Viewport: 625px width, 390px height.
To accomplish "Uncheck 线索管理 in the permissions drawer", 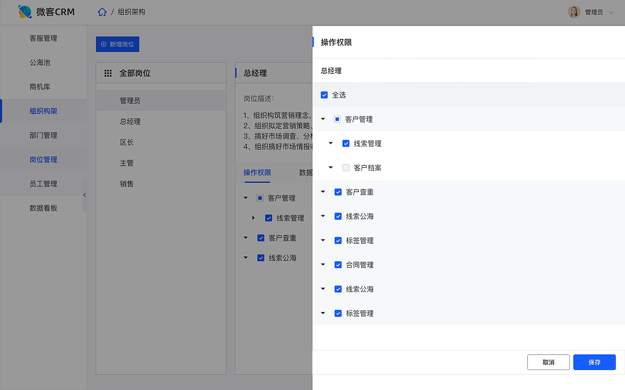I will (x=346, y=143).
